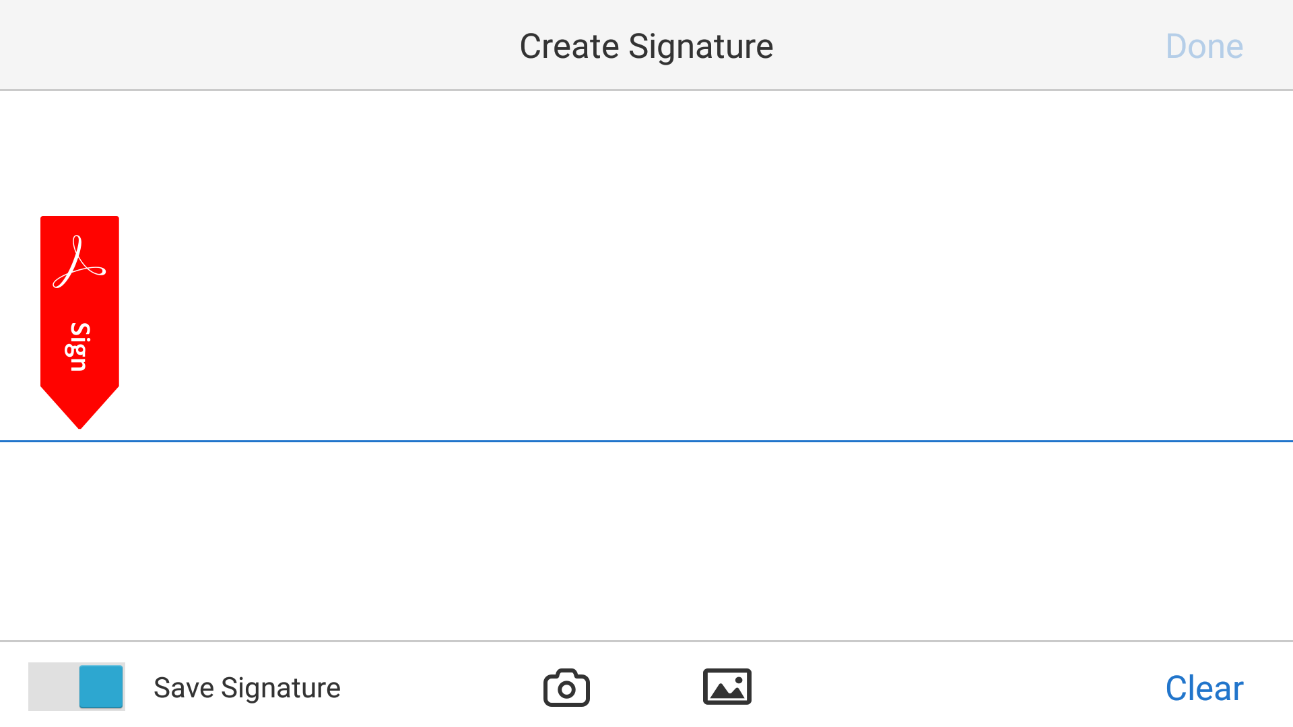Import a picture using the photo icon

tap(727, 687)
